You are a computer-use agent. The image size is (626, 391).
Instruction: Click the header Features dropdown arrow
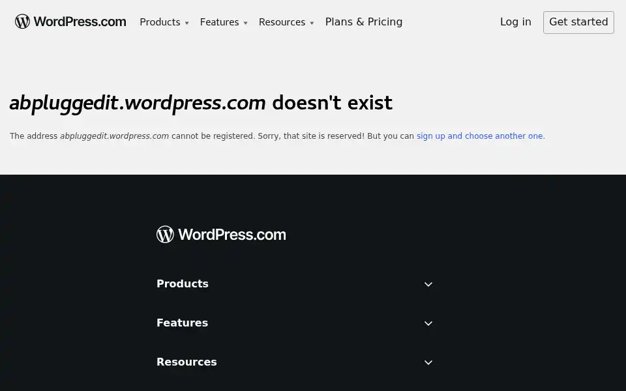(245, 23)
